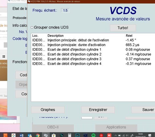
Task: Click the Grpe button in VCDS background window
Action: tap(21, 84)
